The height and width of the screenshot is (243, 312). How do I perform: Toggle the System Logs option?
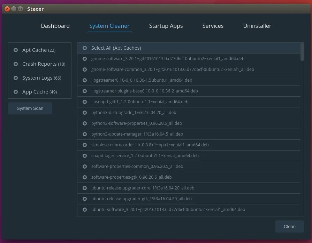click(x=16, y=78)
